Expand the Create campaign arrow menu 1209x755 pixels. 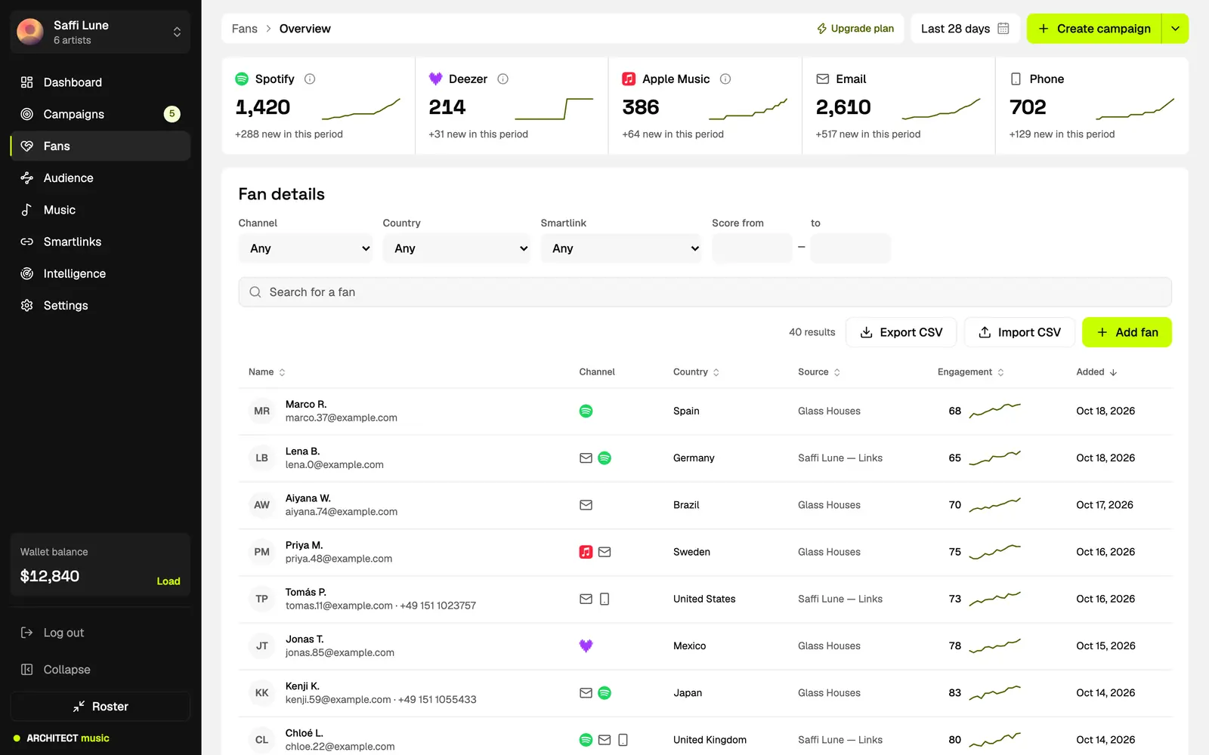click(x=1175, y=29)
